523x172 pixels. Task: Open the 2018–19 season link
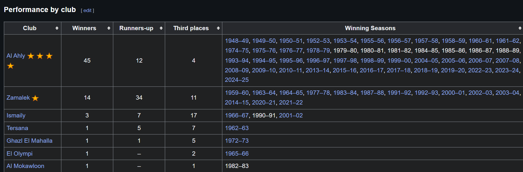click(426, 70)
